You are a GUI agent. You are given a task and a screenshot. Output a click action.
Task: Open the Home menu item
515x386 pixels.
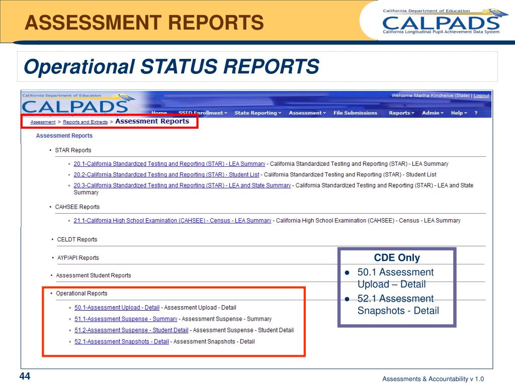[x=159, y=113]
